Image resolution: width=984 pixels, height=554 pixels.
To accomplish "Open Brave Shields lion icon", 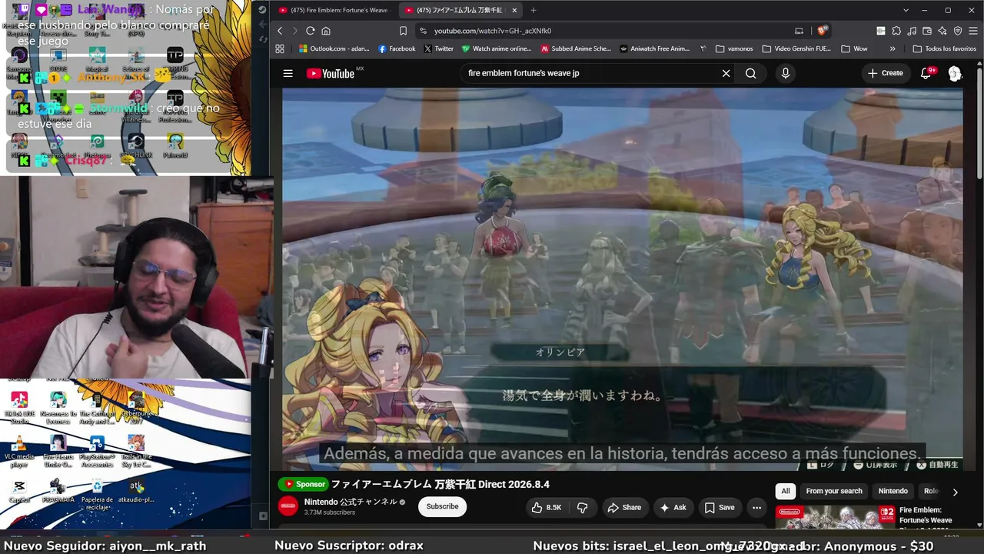I will coord(822,31).
